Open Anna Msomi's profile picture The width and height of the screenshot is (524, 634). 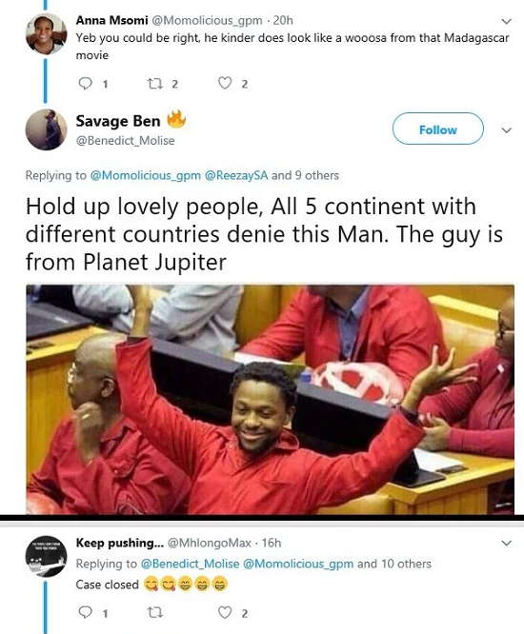coord(46,34)
